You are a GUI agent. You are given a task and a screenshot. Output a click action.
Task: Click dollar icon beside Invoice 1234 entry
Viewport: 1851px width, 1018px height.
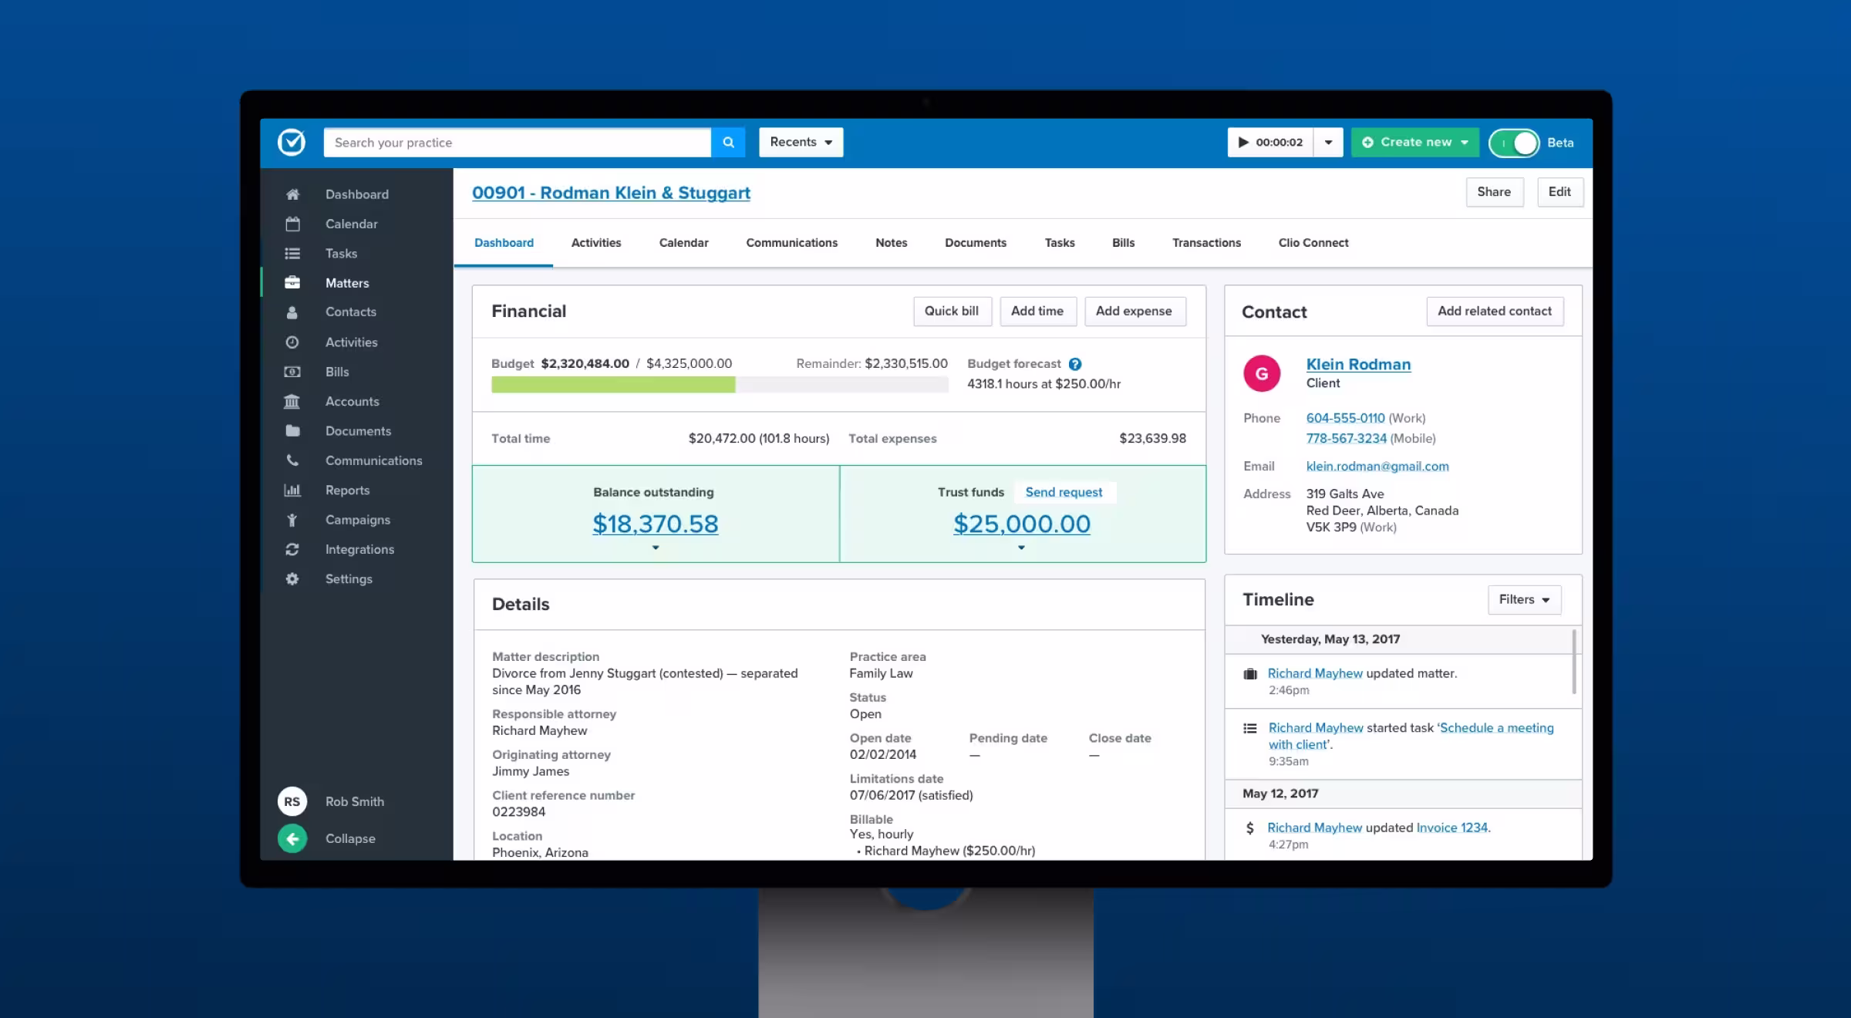tap(1250, 828)
